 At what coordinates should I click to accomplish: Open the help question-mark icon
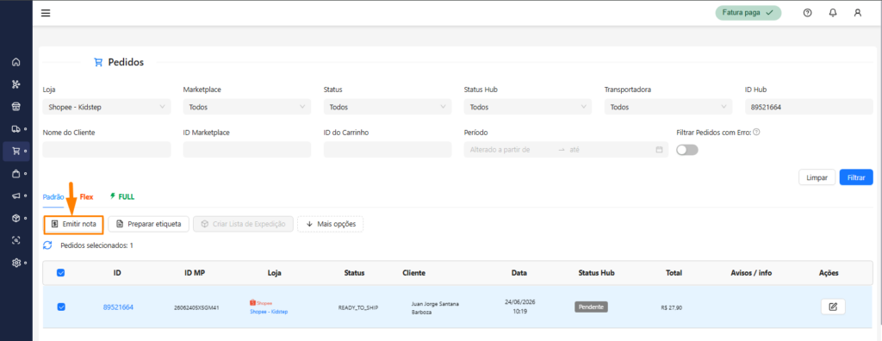807,13
